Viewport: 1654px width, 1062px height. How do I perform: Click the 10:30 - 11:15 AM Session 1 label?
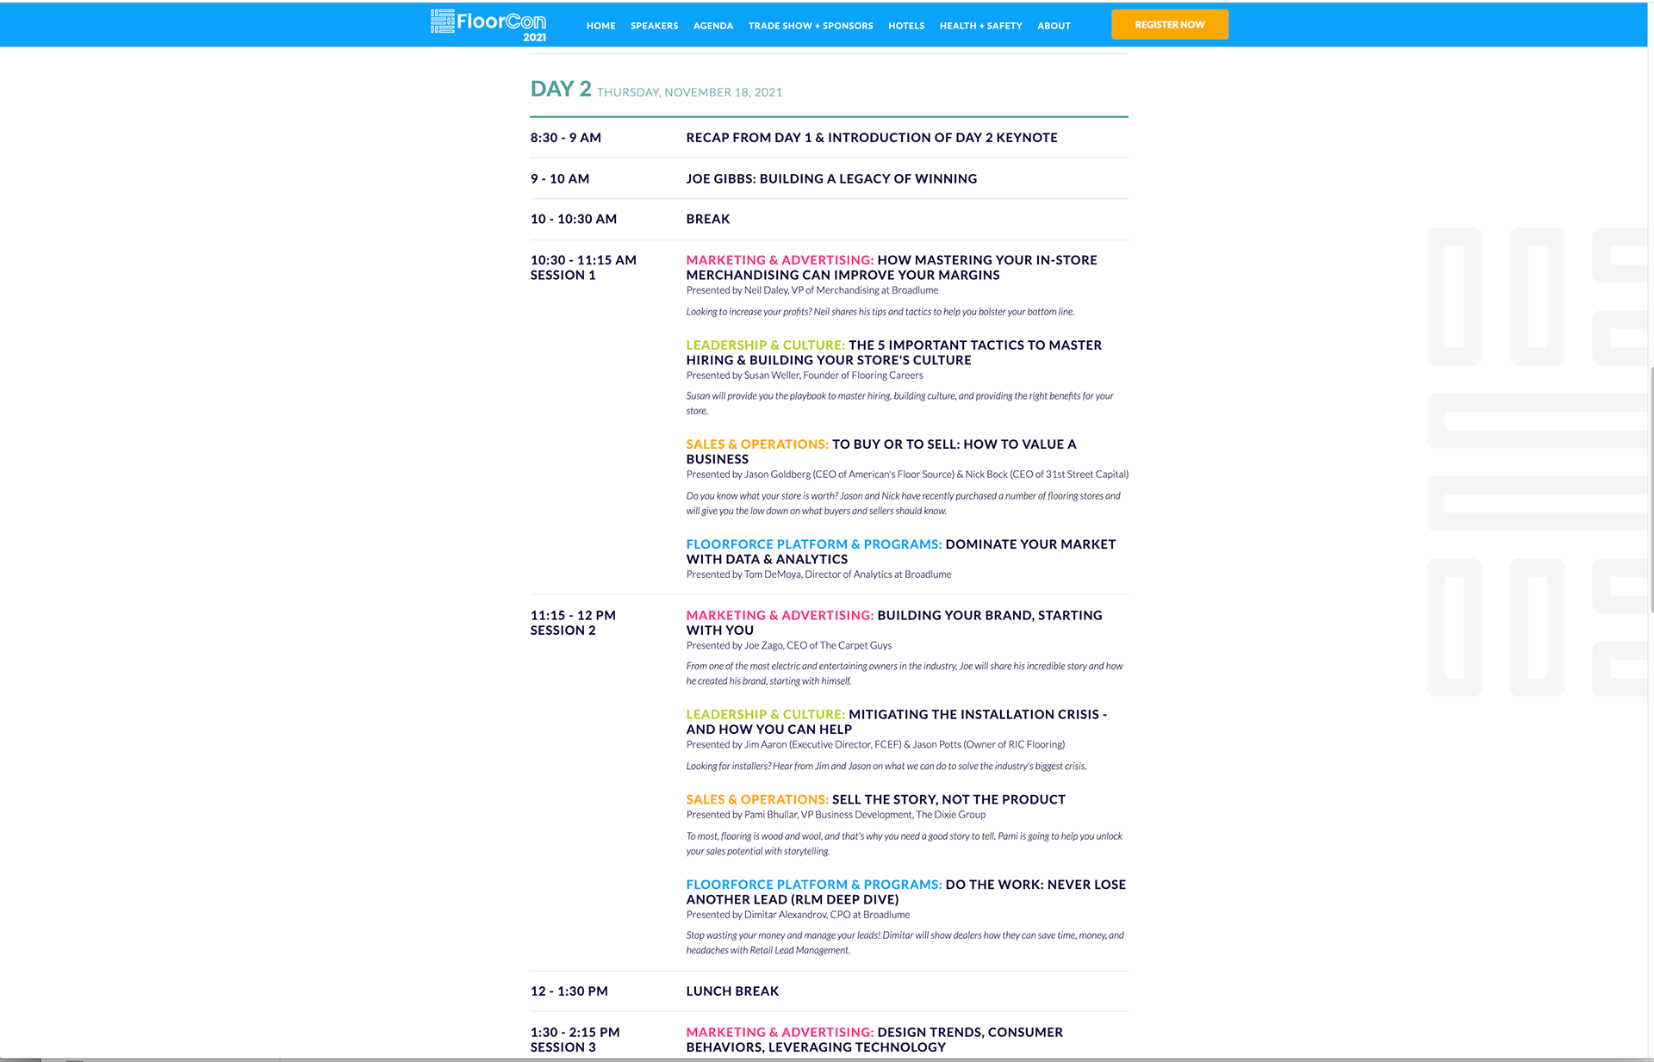click(x=583, y=268)
